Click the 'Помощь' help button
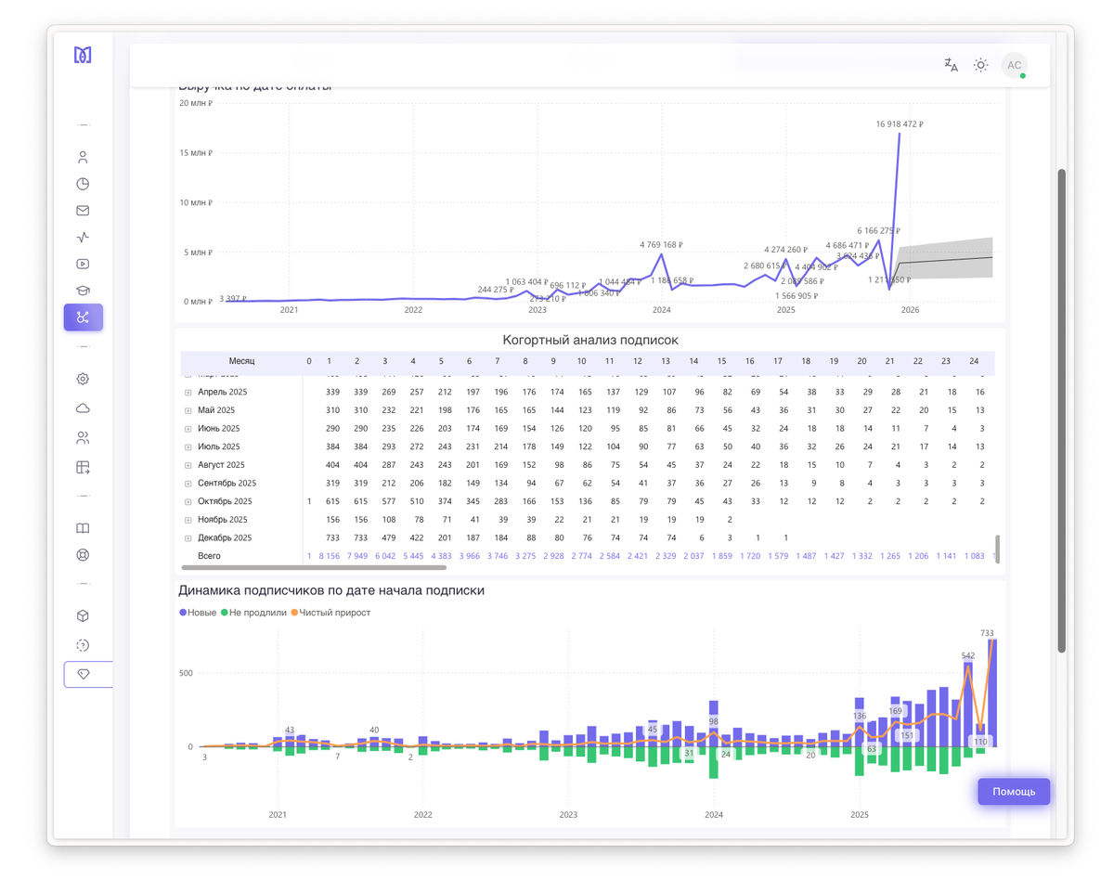 click(1013, 792)
